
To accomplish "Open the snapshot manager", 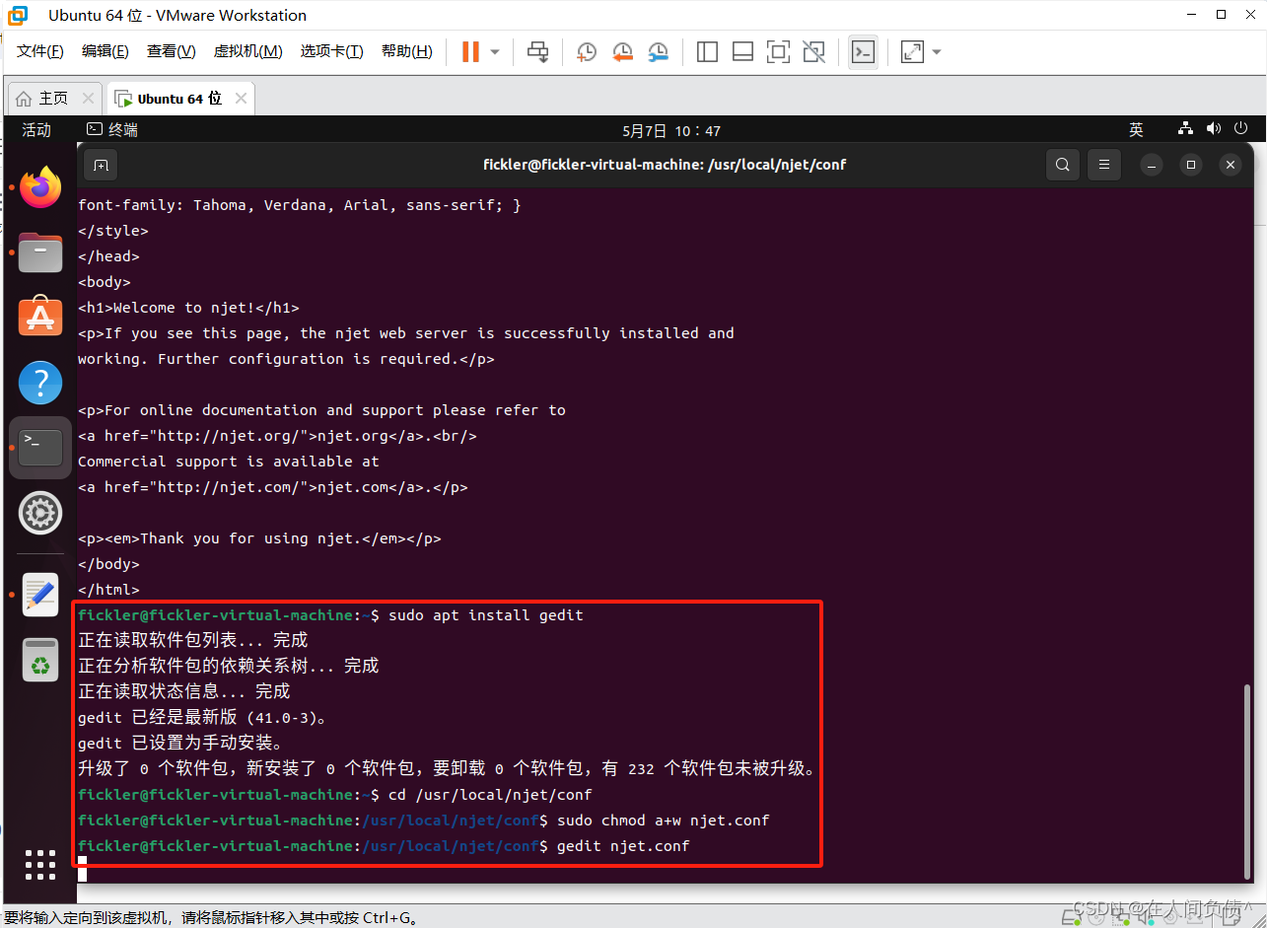I will 658,51.
